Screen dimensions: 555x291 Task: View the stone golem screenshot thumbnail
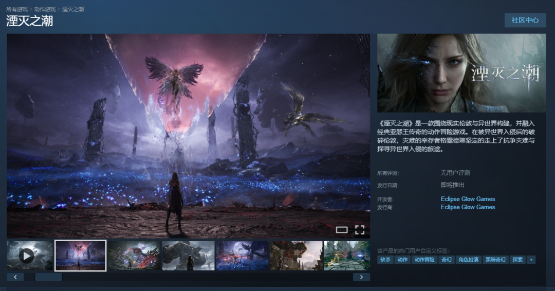point(188,256)
